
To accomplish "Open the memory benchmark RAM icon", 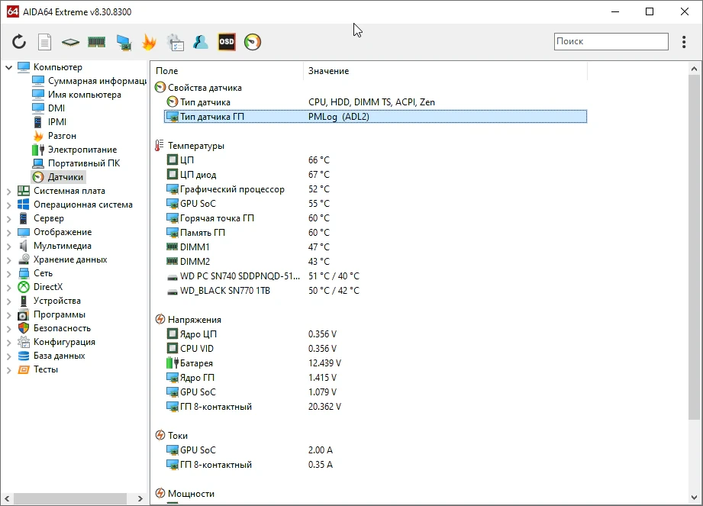I will click(x=96, y=42).
